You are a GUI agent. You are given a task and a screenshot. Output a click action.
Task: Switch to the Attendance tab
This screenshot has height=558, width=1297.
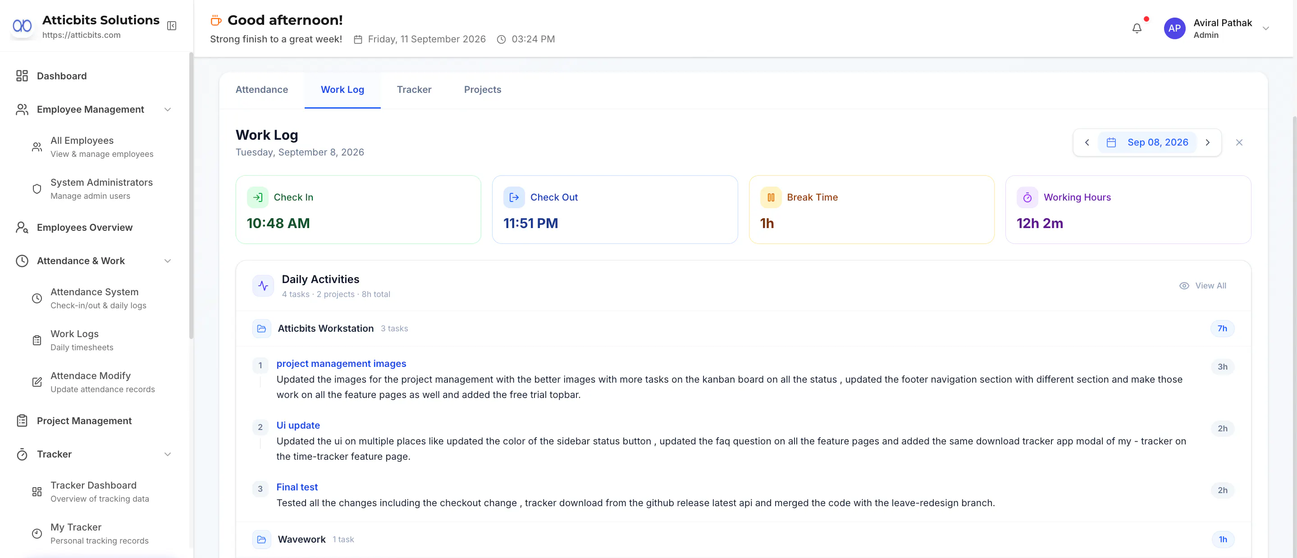point(262,90)
